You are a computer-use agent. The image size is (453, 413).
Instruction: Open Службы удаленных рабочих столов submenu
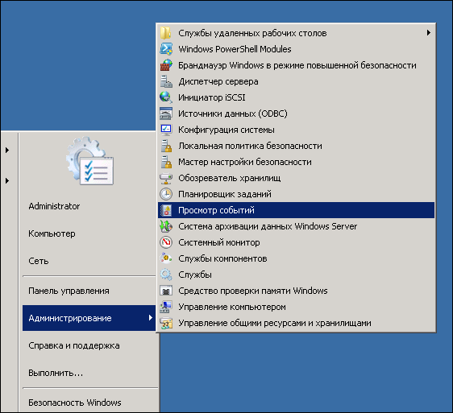(296, 33)
